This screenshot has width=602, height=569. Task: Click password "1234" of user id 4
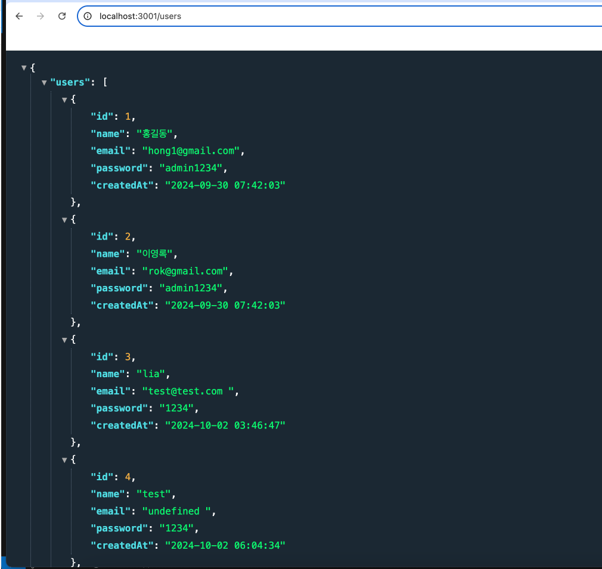pos(176,528)
